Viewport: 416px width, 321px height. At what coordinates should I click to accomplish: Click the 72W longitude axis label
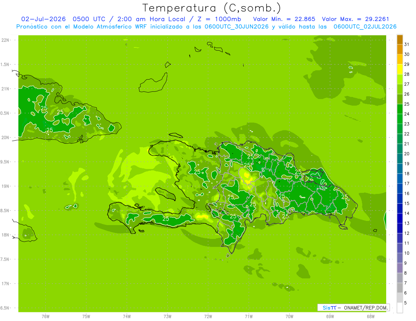(x=208, y=316)
